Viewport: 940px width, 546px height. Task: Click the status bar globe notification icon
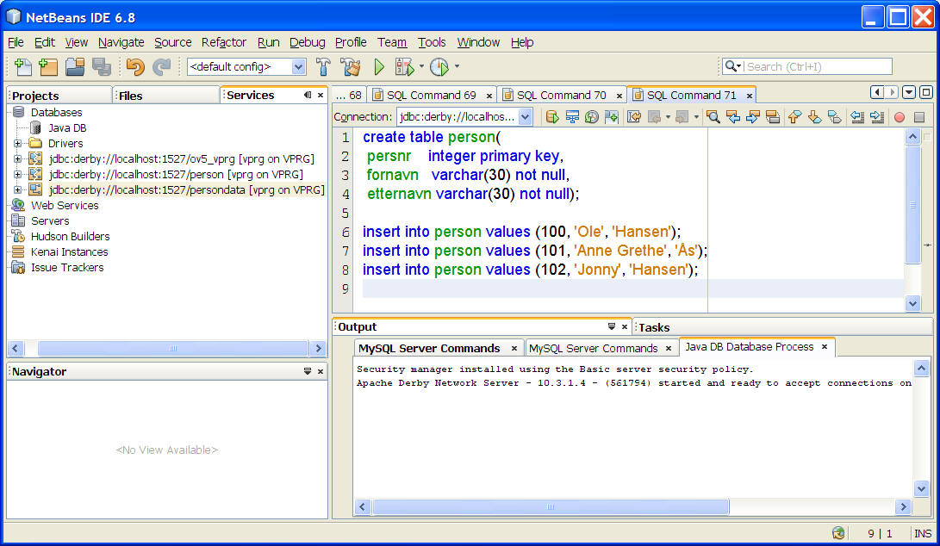coord(838,532)
